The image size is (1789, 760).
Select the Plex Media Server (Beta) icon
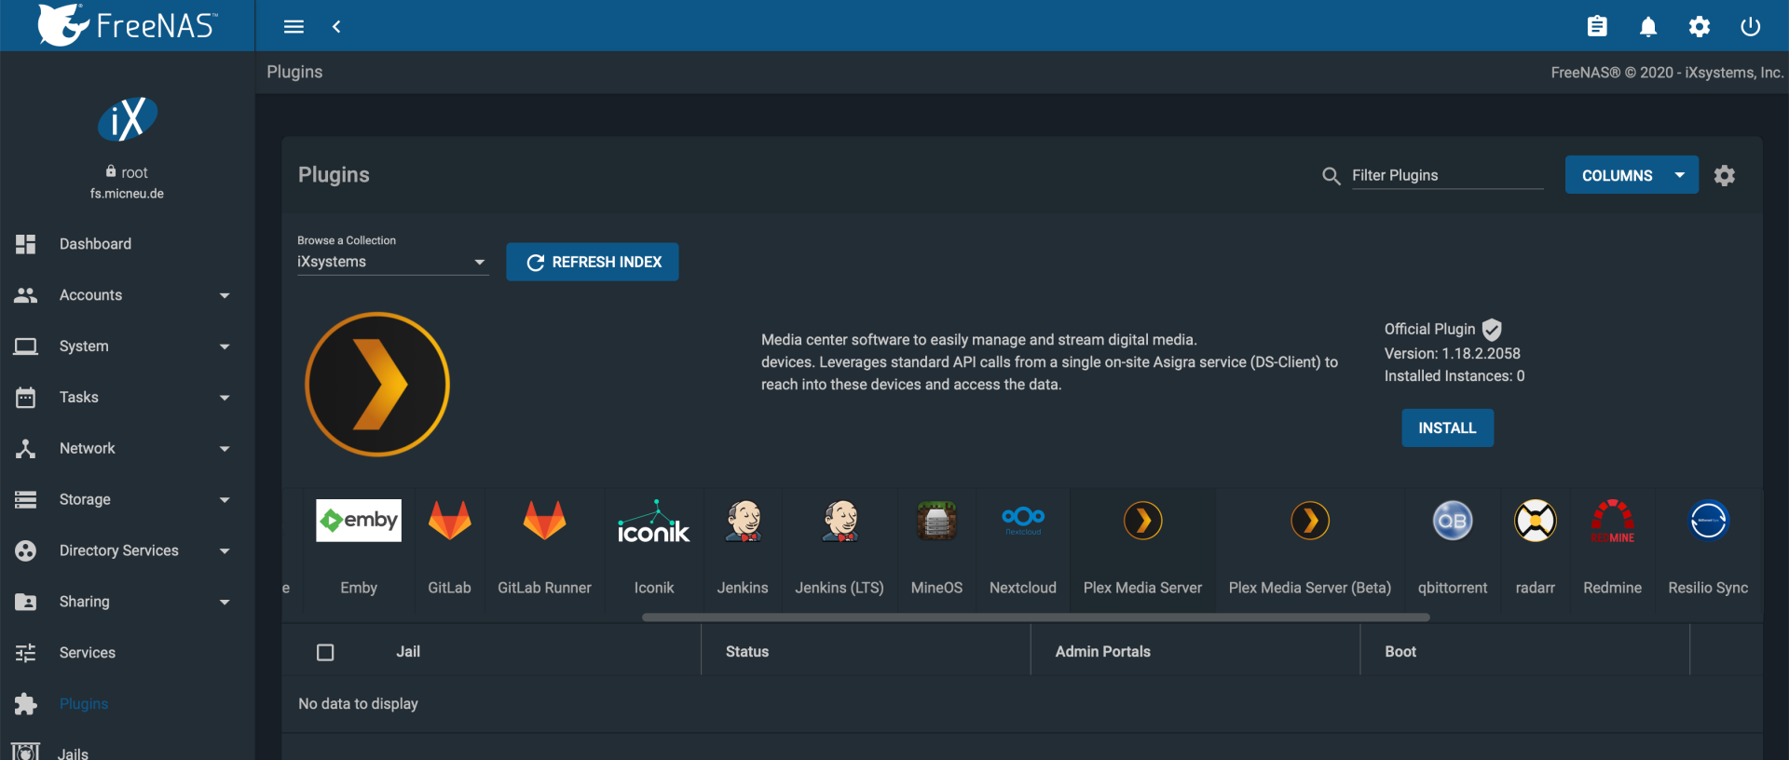[1310, 521]
